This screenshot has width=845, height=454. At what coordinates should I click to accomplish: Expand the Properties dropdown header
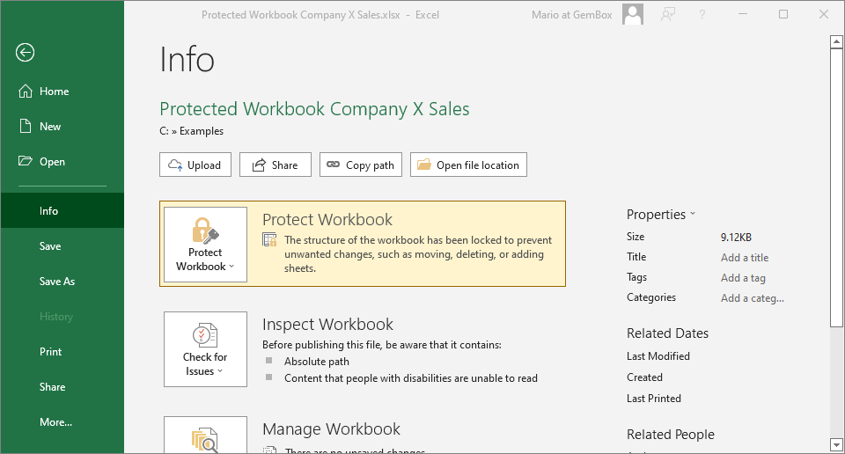point(660,215)
